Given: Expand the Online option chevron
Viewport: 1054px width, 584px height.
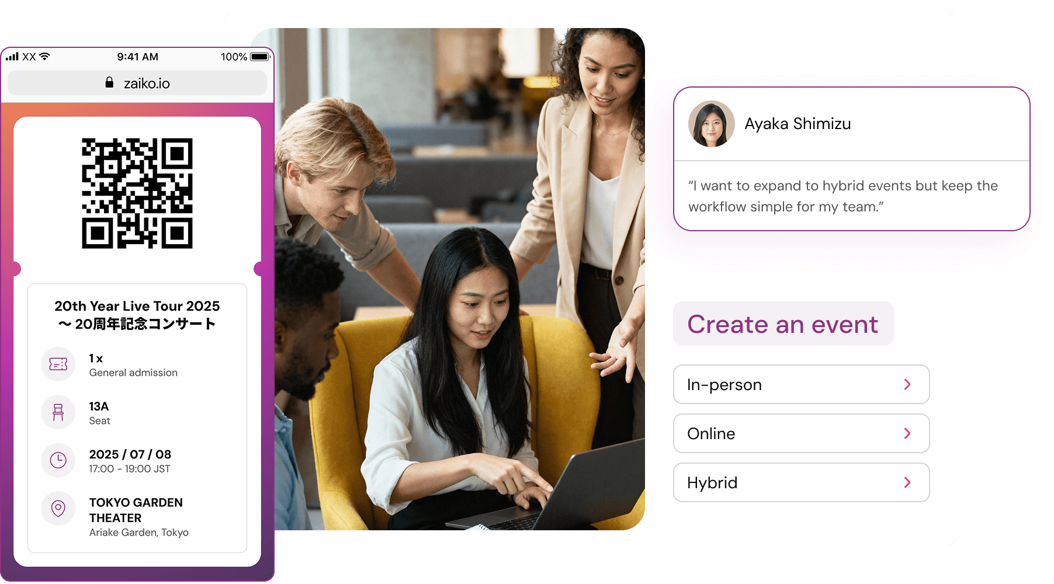Looking at the screenshot, I should coord(907,433).
